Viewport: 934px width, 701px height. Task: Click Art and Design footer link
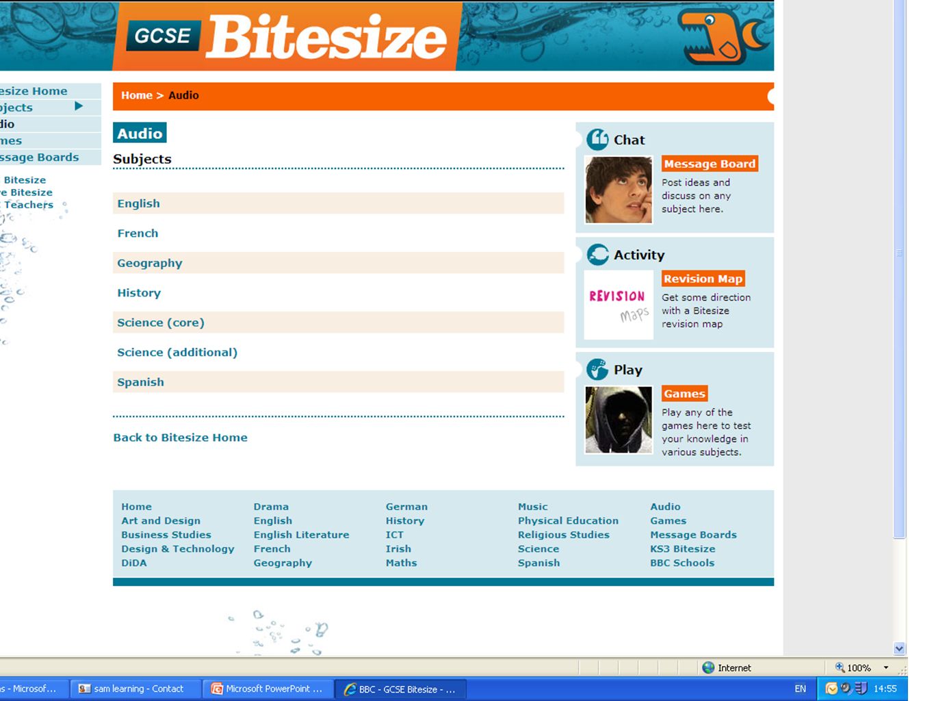pos(161,521)
